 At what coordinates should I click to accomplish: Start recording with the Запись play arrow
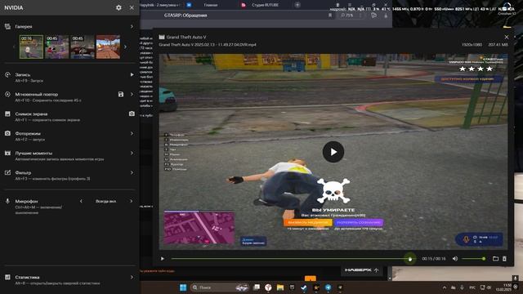click(132, 74)
